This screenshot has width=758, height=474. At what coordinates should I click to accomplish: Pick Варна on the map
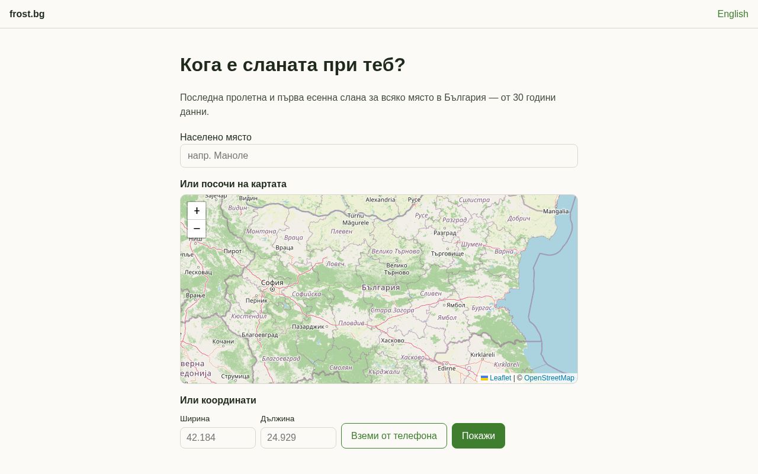[x=504, y=251]
